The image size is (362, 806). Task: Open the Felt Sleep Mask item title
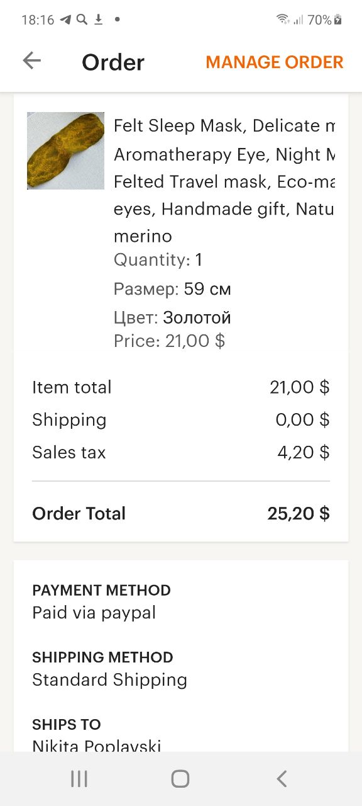[x=224, y=181]
